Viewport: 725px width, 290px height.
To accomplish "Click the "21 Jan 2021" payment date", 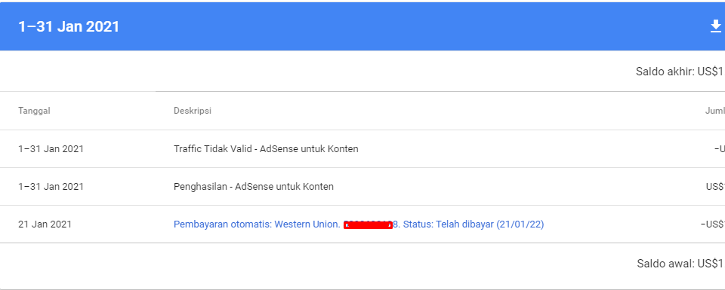I will 45,224.
